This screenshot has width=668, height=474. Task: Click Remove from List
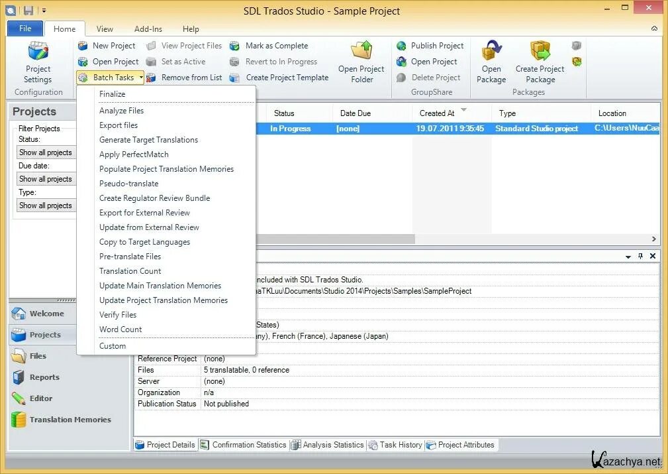click(x=184, y=78)
